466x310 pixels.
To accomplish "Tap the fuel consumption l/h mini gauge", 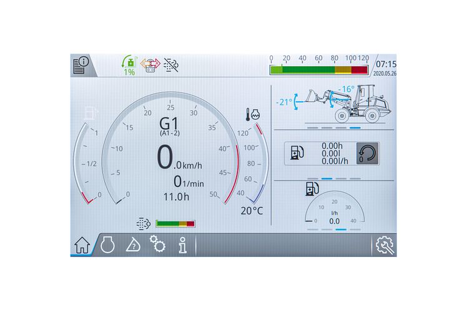I will tap(334, 211).
